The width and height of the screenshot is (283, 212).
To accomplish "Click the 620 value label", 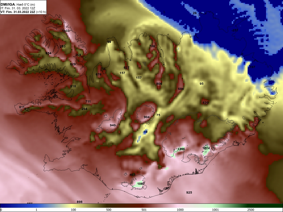I will tap(205, 103).
